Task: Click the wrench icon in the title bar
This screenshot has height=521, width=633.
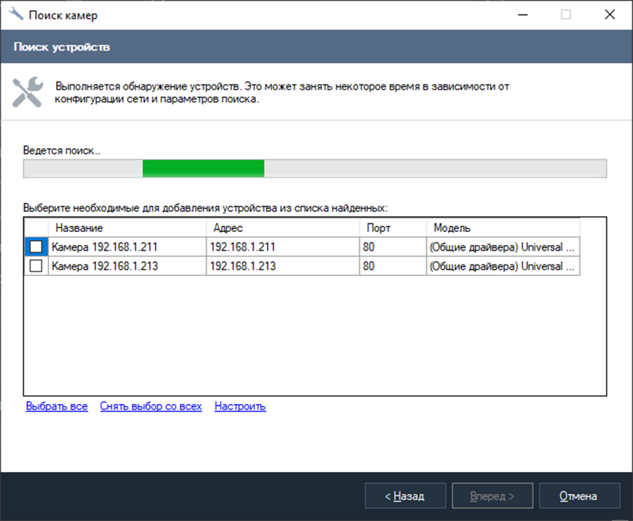Action: (x=16, y=14)
